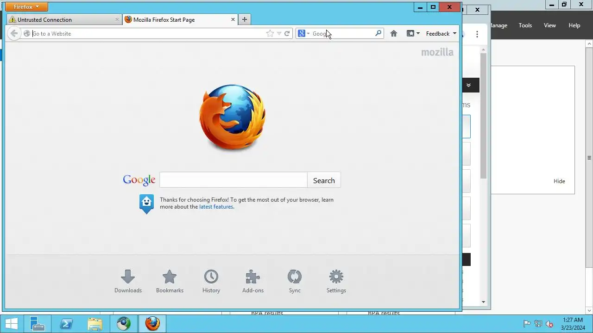Click scroll down arrow in background window

pyautogui.click(x=483, y=302)
